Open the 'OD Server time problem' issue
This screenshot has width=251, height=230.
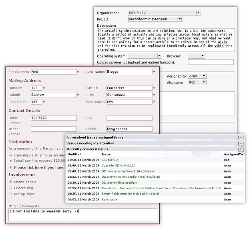coord(119,182)
